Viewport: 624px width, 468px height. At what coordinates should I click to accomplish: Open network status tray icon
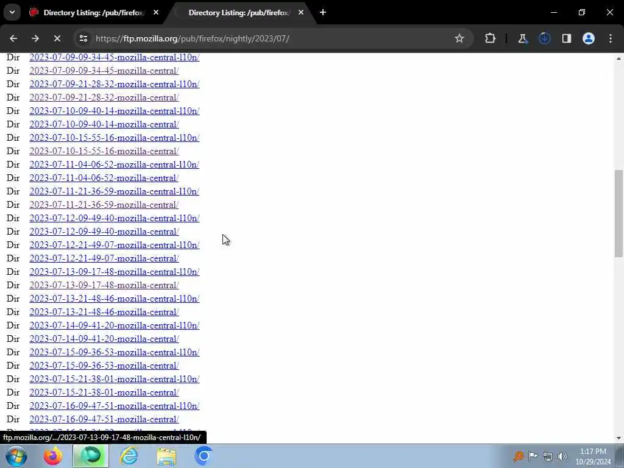(x=548, y=456)
